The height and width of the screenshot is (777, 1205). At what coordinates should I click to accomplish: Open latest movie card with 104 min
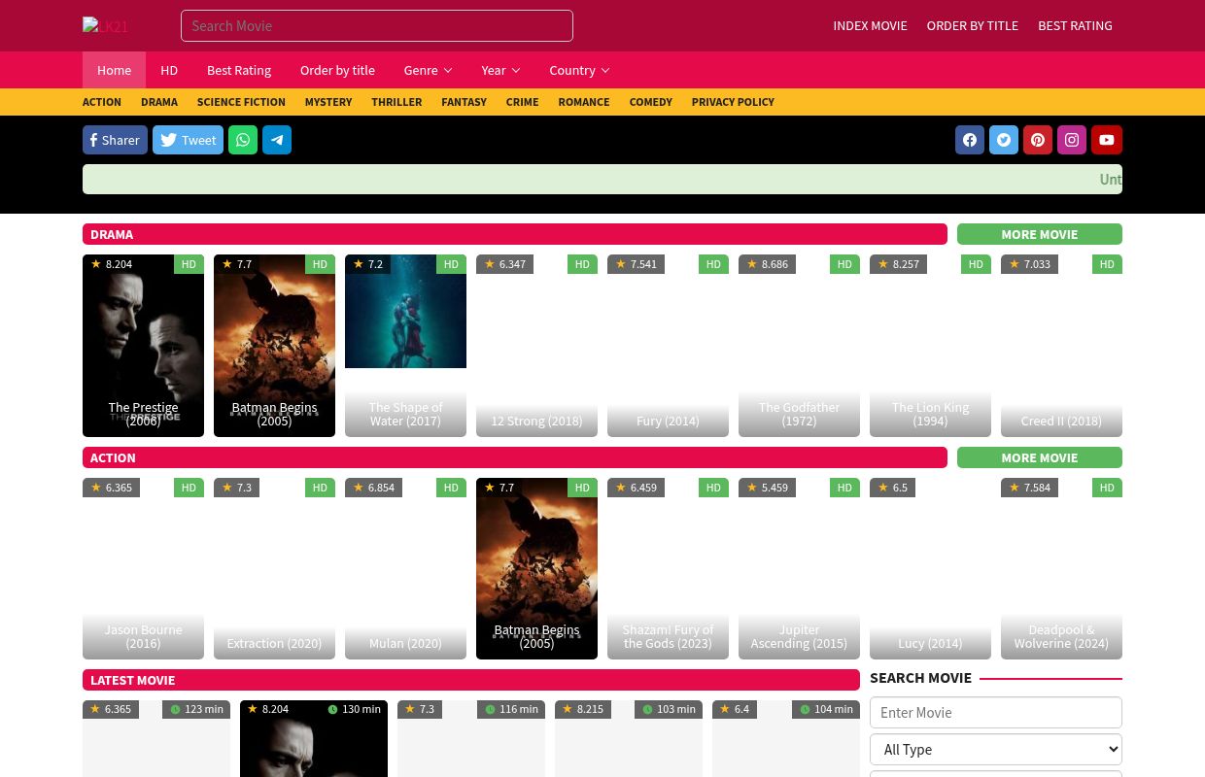pos(786,738)
